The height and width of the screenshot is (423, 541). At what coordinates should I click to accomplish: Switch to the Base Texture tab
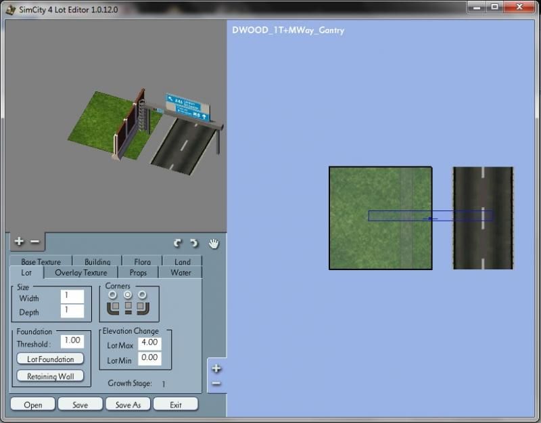41,261
